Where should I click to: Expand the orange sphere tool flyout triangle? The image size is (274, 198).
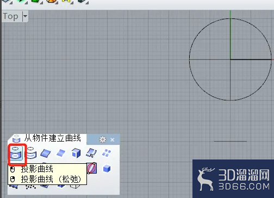coord(57,3)
